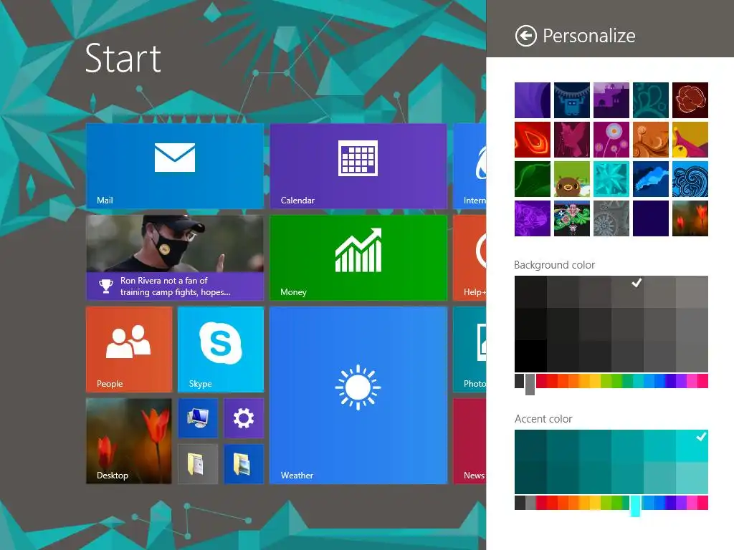
Task: Choose the blue bird background design
Action: [x=651, y=179]
